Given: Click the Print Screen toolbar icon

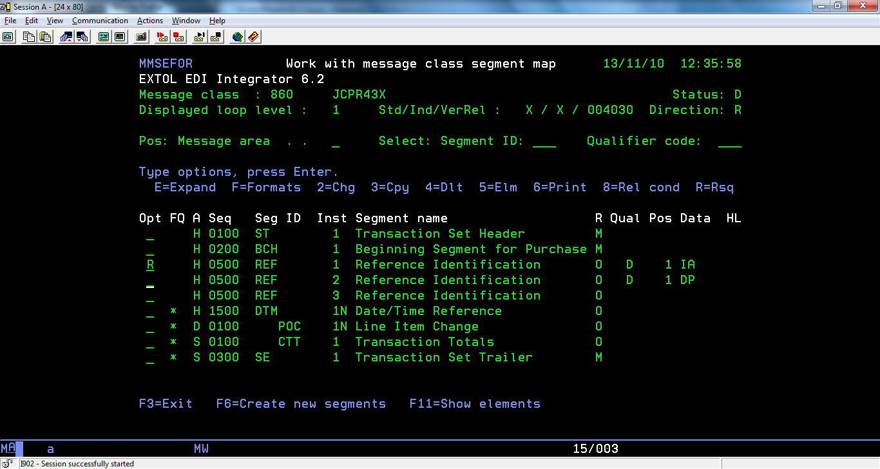Looking at the screenshot, I should tap(8, 37).
